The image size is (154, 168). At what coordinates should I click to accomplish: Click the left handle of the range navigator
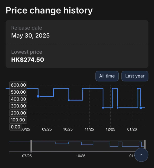coord(31,146)
